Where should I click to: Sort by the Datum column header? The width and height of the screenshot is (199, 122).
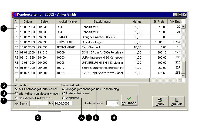click(28, 21)
